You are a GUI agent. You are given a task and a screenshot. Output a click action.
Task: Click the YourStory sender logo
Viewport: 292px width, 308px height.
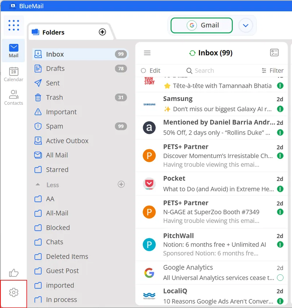pyautogui.click(x=149, y=81)
